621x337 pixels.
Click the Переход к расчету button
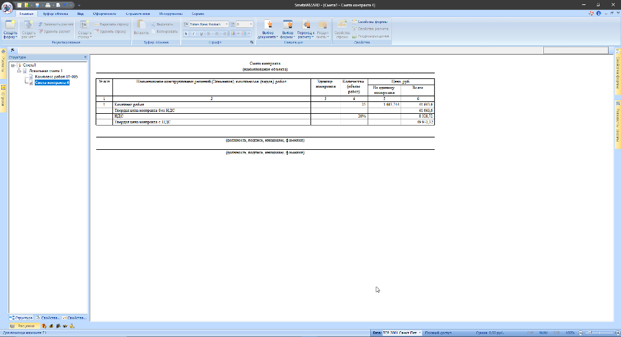(306, 29)
